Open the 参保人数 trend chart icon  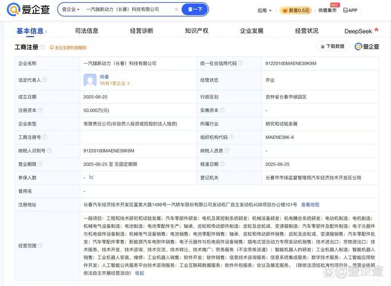pyautogui.click(x=91, y=177)
